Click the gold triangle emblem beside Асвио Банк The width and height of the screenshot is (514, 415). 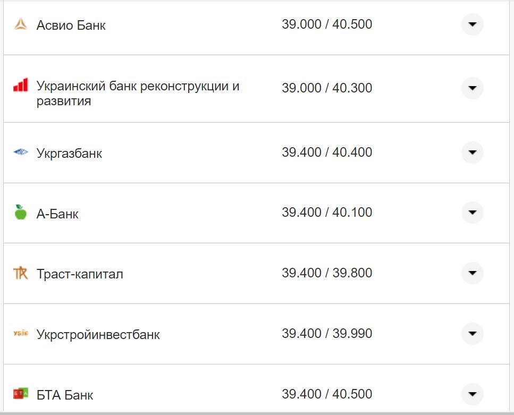click(x=20, y=24)
